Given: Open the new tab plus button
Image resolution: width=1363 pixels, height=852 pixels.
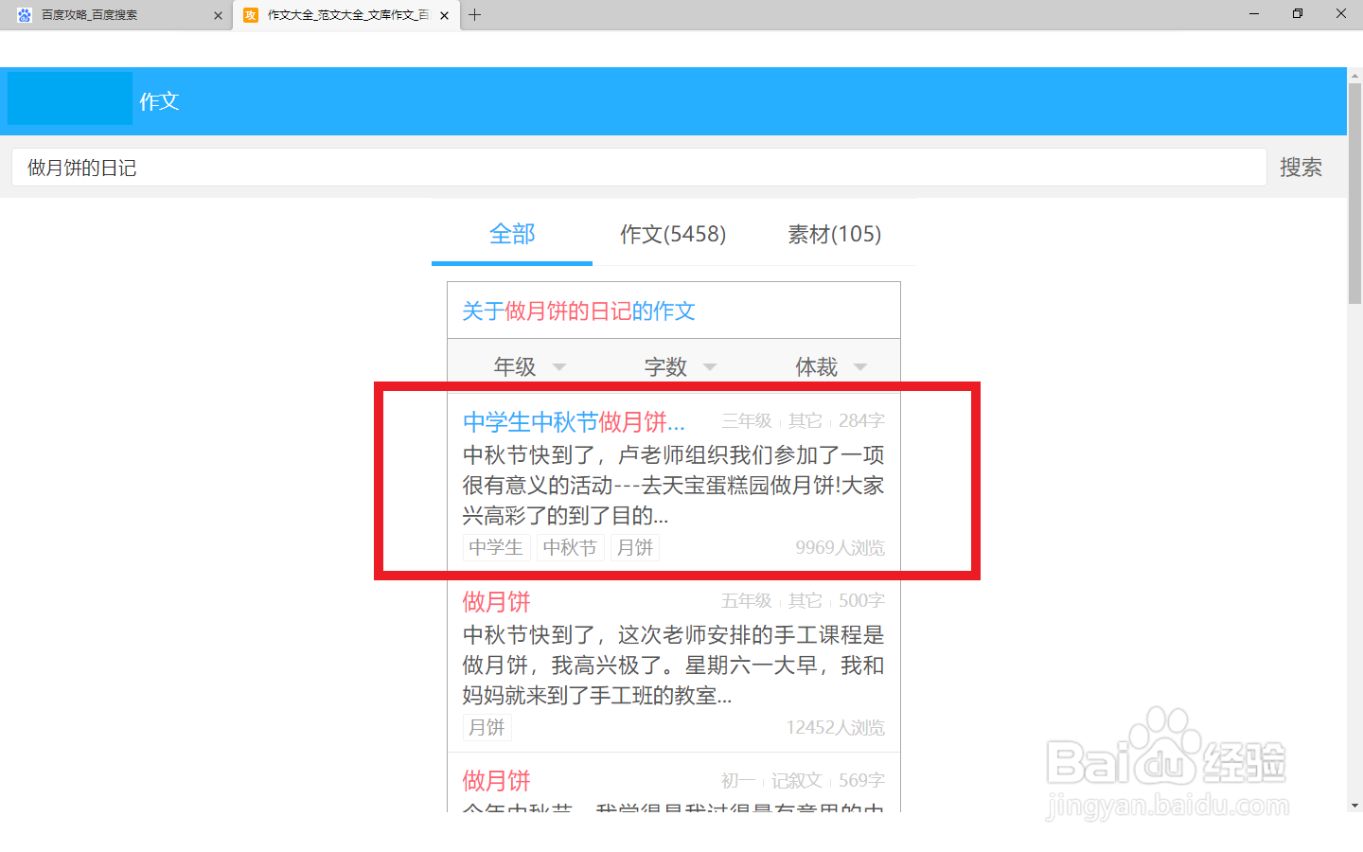Looking at the screenshot, I should (475, 15).
